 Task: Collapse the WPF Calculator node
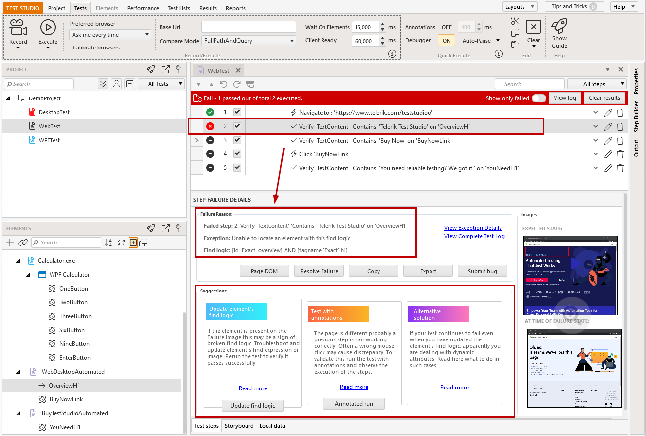(x=29, y=275)
